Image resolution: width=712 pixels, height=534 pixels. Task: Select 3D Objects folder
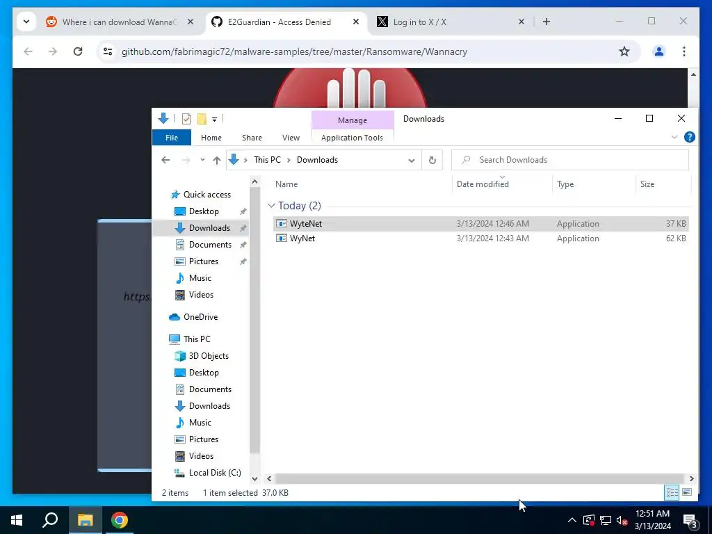[209, 355]
